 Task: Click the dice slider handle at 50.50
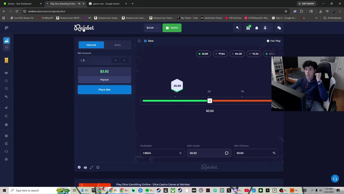pos(210,101)
